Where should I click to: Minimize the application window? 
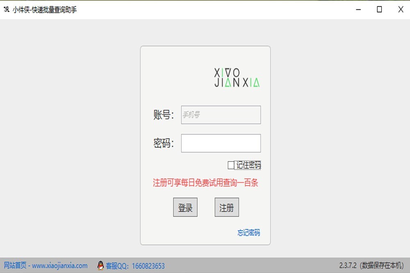[359, 9]
